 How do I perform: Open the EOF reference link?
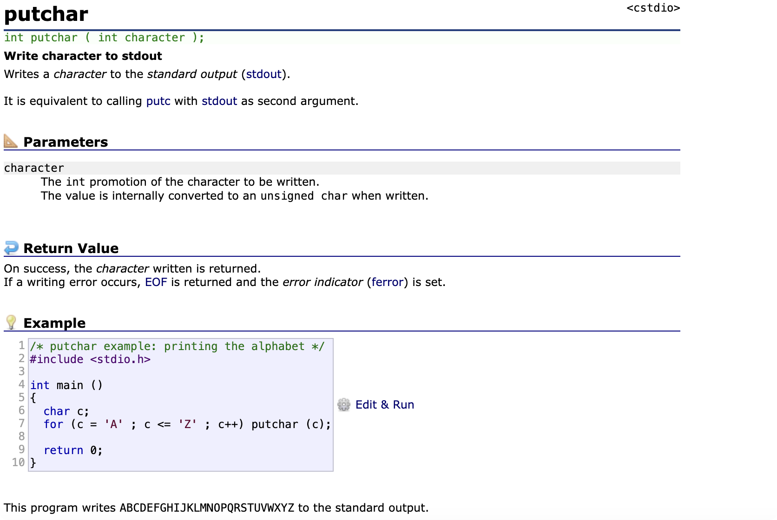156,282
